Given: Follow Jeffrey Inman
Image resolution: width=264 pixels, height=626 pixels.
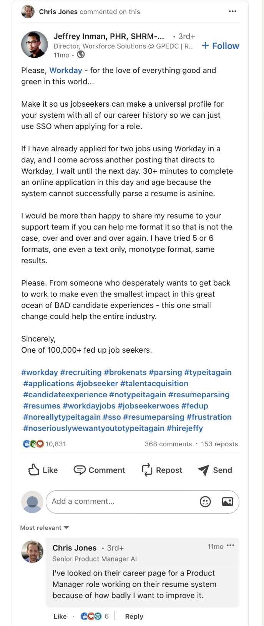Looking at the screenshot, I should [x=221, y=46].
